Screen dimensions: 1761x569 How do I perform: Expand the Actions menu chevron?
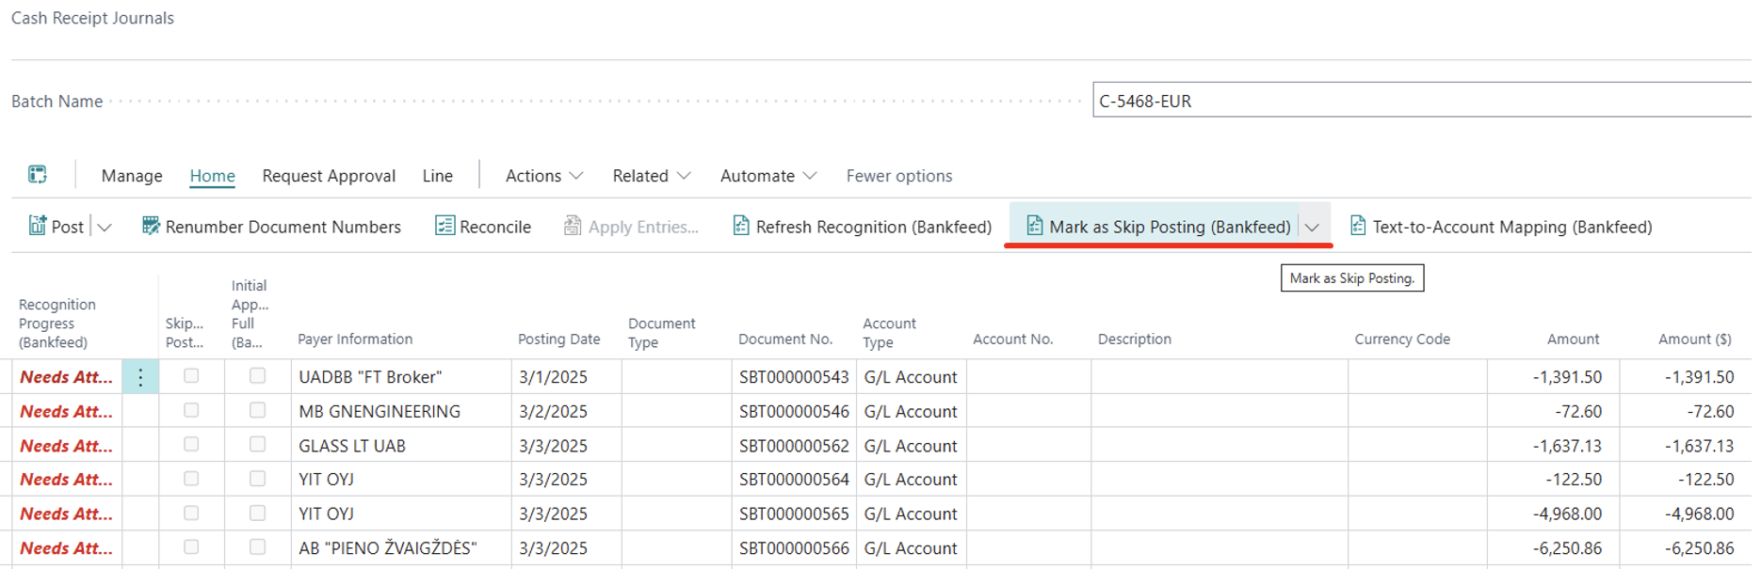[576, 176]
